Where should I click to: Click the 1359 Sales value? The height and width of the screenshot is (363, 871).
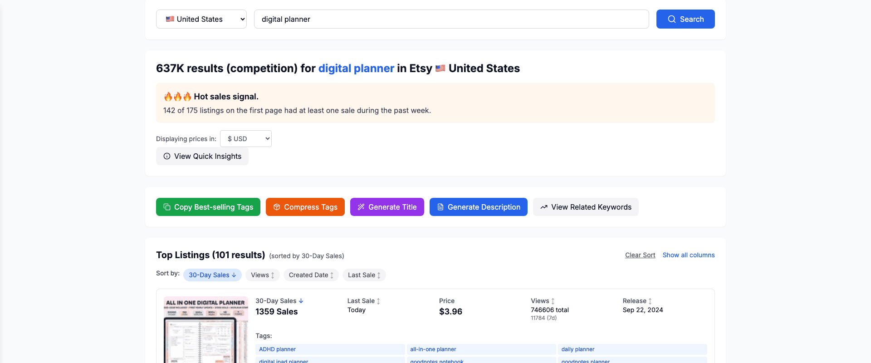click(x=277, y=312)
